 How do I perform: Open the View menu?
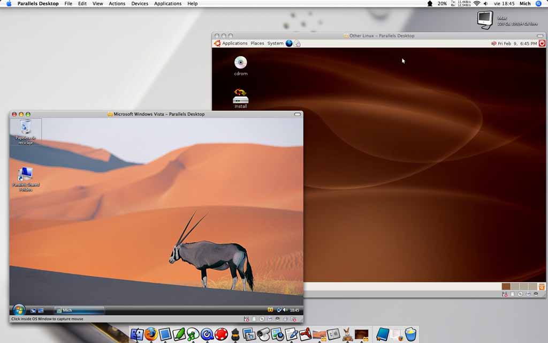point(97,4)
